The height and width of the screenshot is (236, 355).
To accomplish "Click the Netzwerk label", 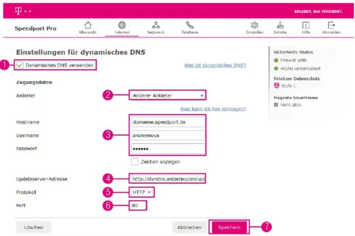I will click(155, 32).
